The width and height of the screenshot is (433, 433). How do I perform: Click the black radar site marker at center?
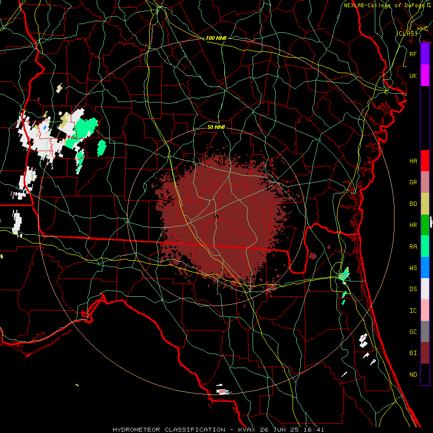(216, 216)
